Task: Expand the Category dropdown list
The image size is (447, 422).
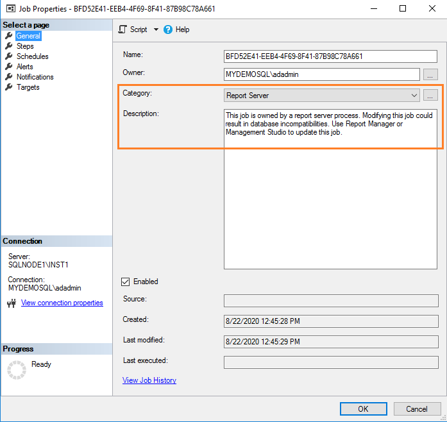Action: coord(414,96)
